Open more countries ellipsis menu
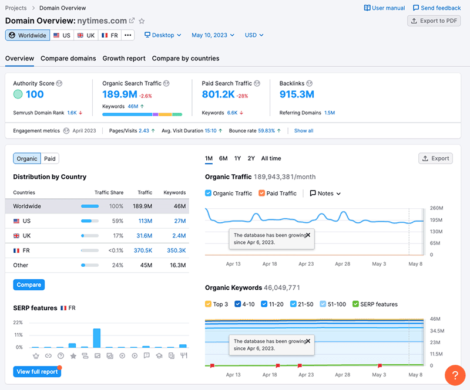The height and width of the screenshot is (390, 470). pyautogui.click(x=128, y=35)
